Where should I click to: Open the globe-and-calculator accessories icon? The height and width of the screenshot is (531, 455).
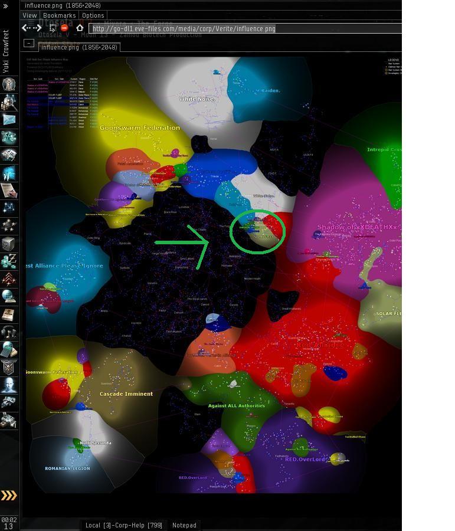coord(9,349)
